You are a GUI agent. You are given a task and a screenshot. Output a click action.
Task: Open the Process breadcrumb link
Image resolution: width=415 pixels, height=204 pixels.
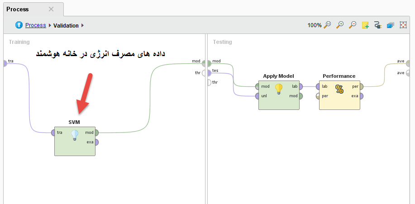tap(35, 25)
